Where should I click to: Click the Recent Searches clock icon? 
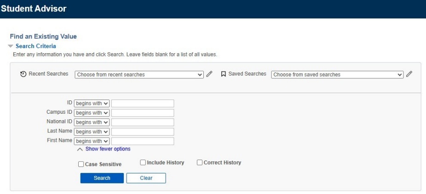click(x=23, y=74)
